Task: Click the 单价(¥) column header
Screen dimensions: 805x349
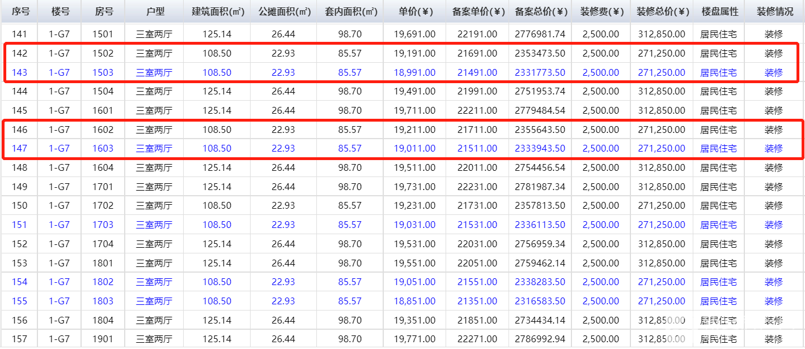Action: [x=415, y=11]
